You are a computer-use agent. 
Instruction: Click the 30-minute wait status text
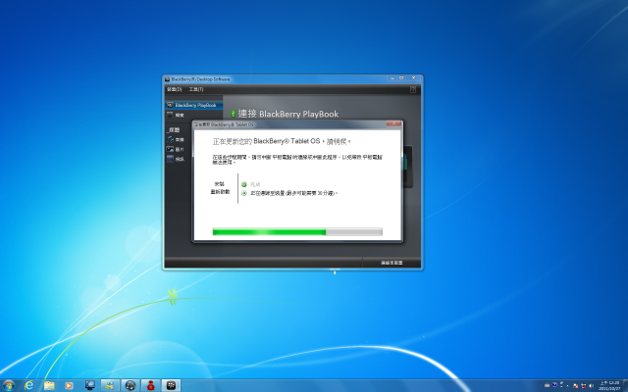coord(293,193)
